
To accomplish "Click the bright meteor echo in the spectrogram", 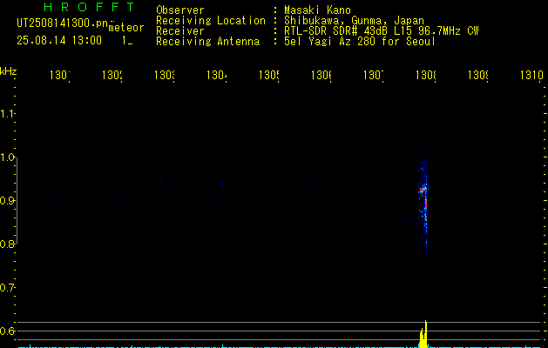I will (x=423, y=201).
